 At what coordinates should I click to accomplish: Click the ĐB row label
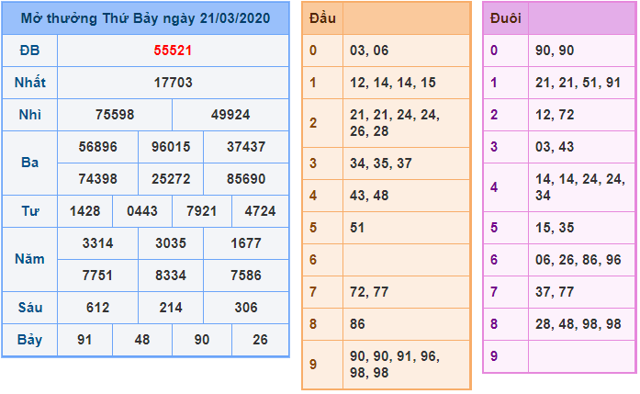tap(29, 50)
